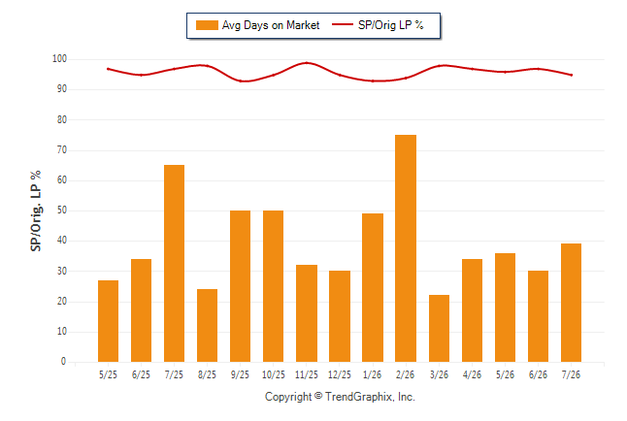Click the red line point above 5/25

tap(108, 69)
